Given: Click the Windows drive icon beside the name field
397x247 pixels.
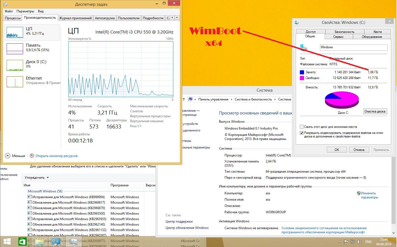Looking at the screenshot, I should point(304,48).
